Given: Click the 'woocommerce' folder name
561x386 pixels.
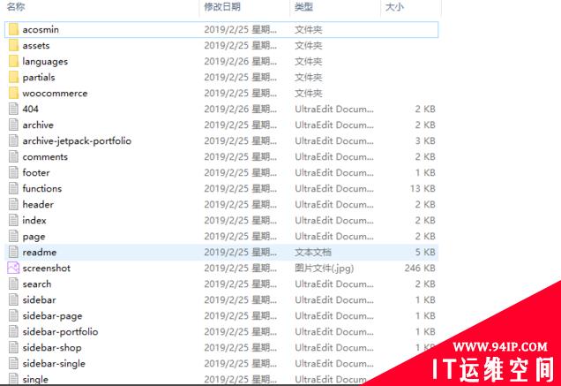Looking at the screenshot, I should tap(55, 93).
